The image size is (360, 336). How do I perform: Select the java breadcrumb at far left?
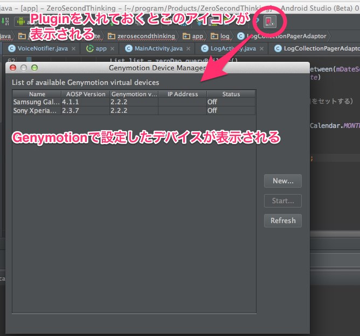[x=5, y=36]
